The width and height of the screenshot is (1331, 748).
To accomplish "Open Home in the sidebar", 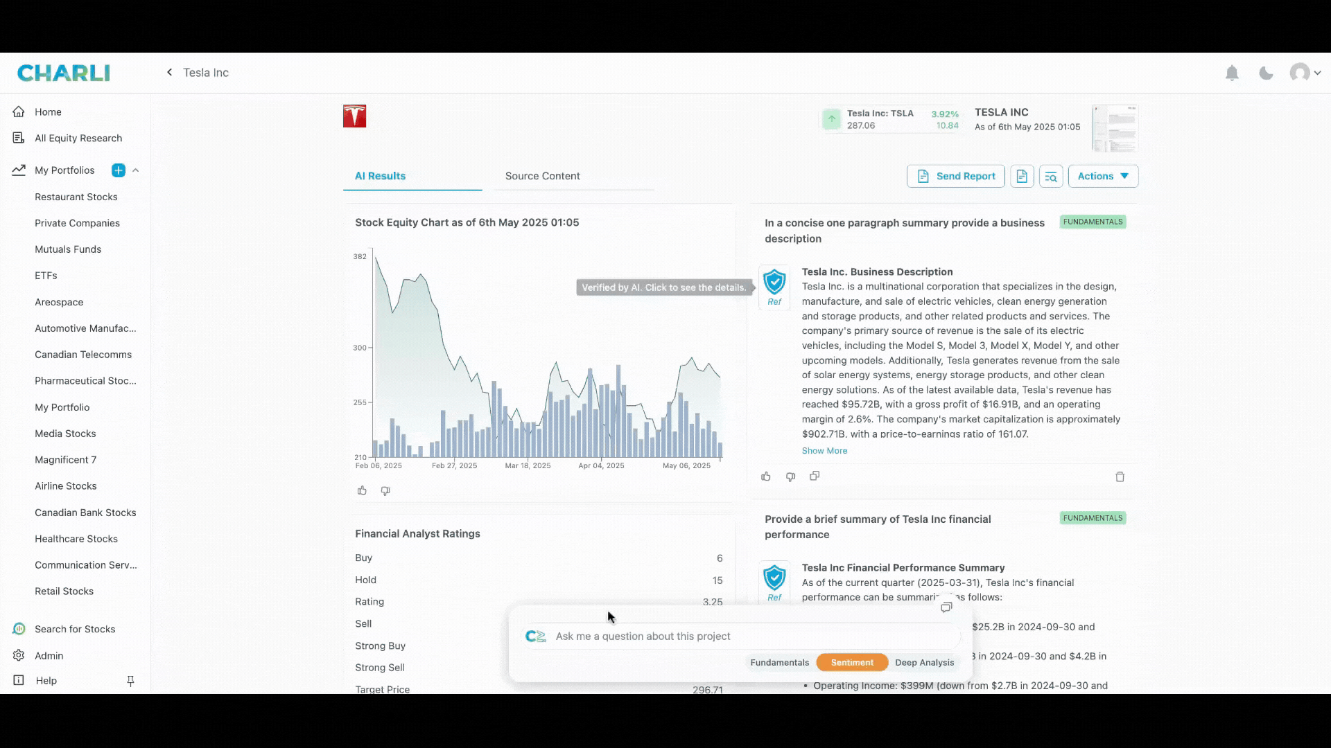I will (x=48, y=112).
